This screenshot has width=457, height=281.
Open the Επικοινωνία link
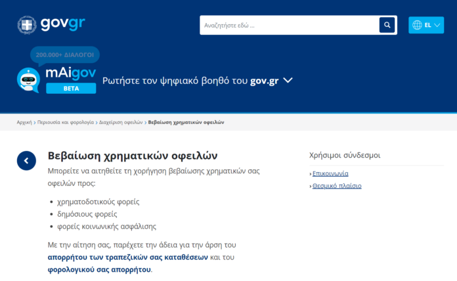(330, 173)
